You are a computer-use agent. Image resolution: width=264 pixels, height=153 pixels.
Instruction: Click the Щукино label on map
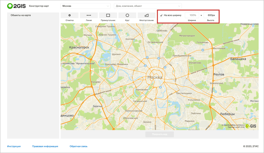click(x=116, y=54)
